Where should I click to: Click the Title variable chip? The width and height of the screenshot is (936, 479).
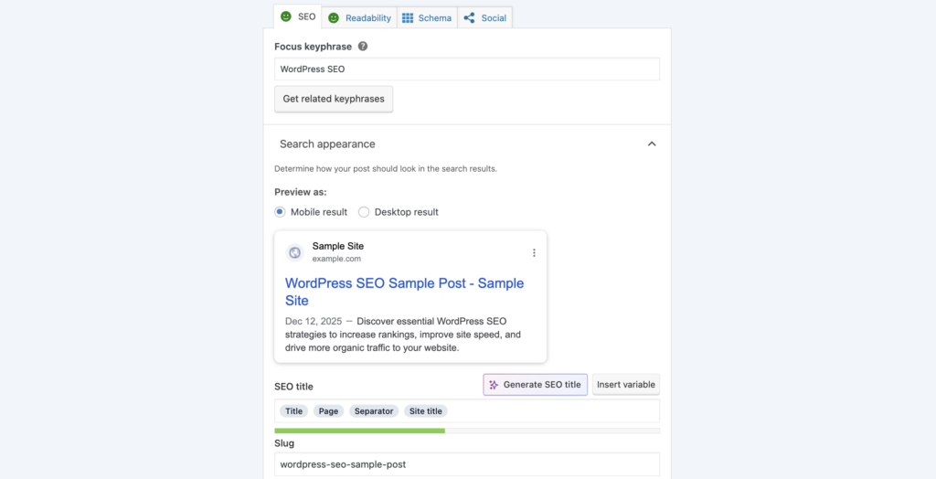coord(293,411)
